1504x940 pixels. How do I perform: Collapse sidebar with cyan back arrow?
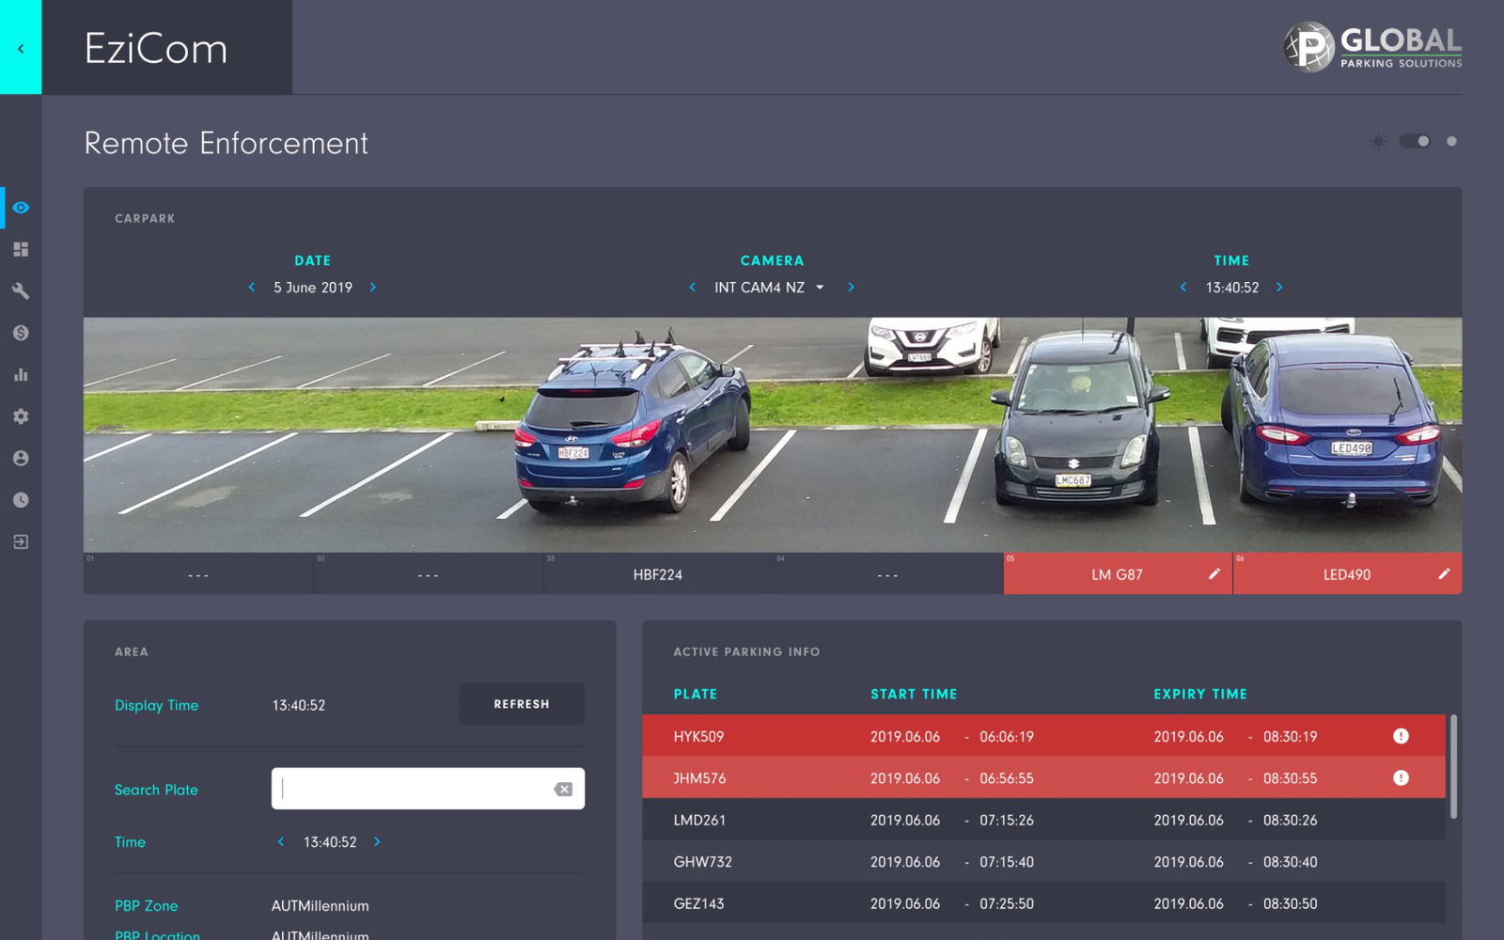tap(21, 47)
